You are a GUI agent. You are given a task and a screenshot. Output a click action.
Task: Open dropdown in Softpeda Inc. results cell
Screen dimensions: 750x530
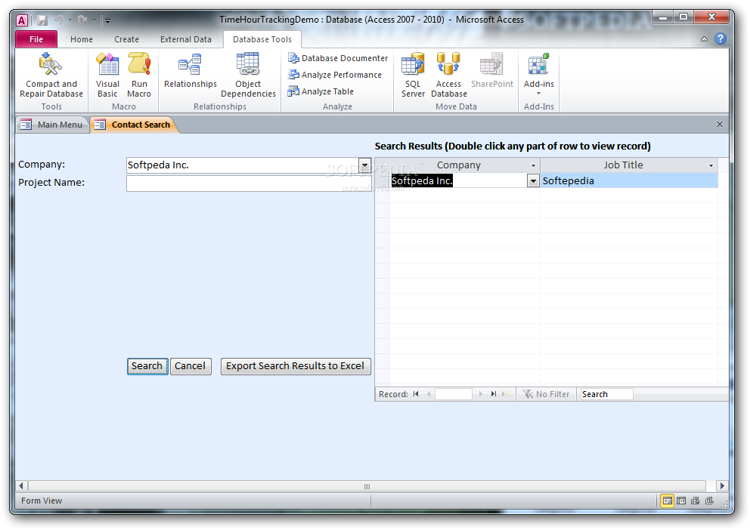[533, 180]
